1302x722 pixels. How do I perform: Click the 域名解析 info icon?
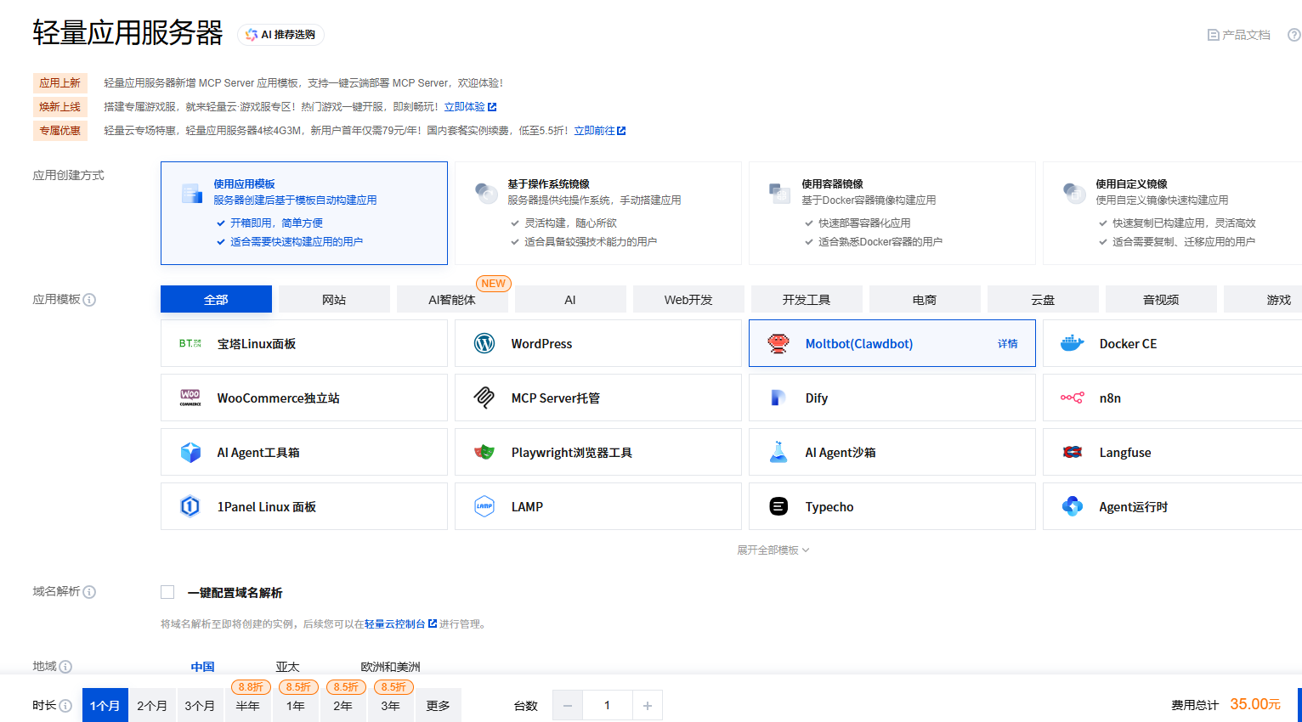[89, 592]
